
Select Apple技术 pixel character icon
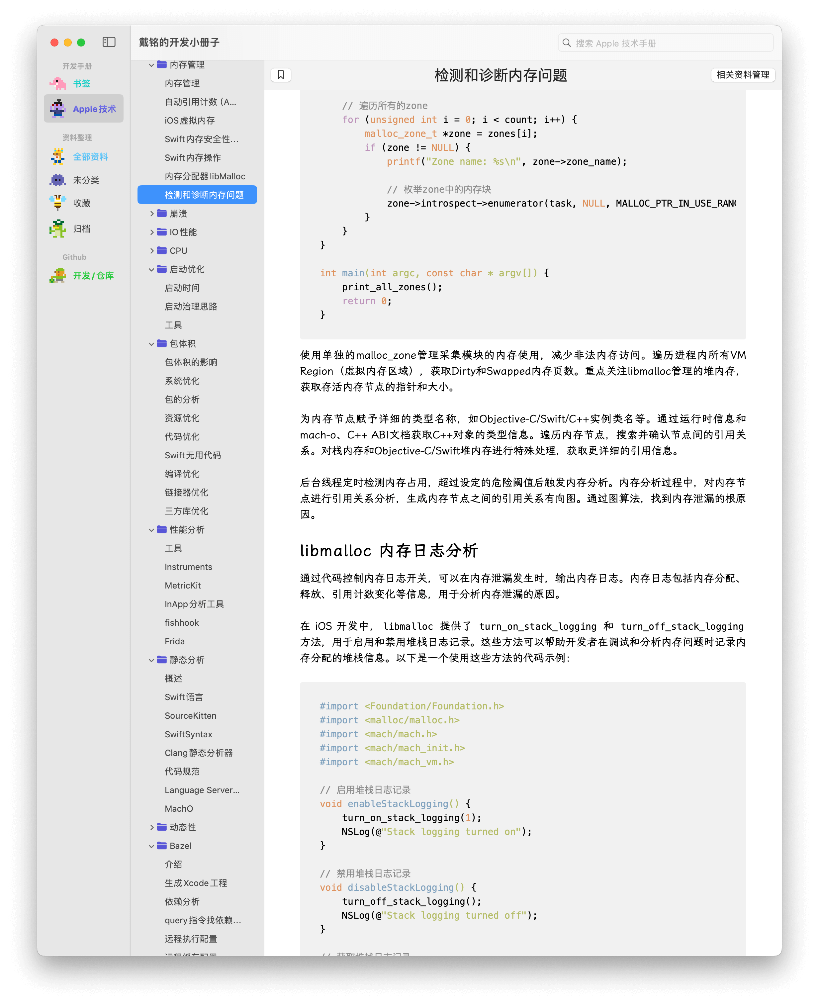point(58,109)
